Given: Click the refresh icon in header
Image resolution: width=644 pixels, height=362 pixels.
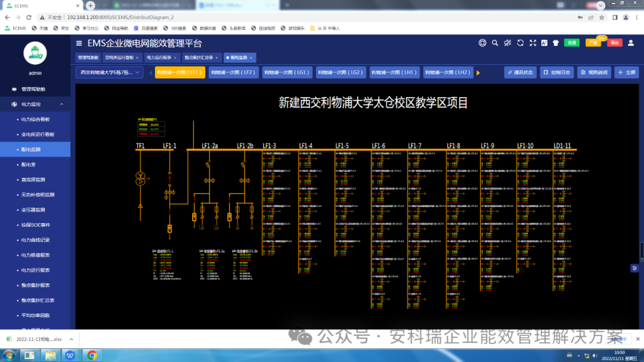Looking at the screenshot, I should [x=521, y=43].
